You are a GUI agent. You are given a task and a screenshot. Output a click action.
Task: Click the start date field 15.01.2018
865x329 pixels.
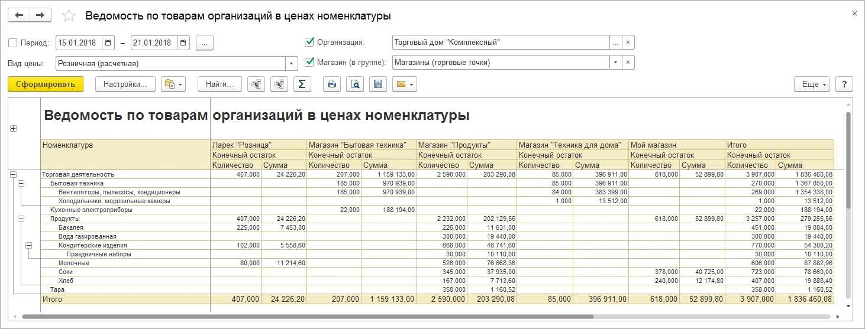(x=79, y=43)
